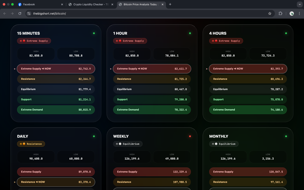Select the 4 HOURS Resistance row 80,696.3
This screenshot has width=304, height=190.
tap(248, 79)
